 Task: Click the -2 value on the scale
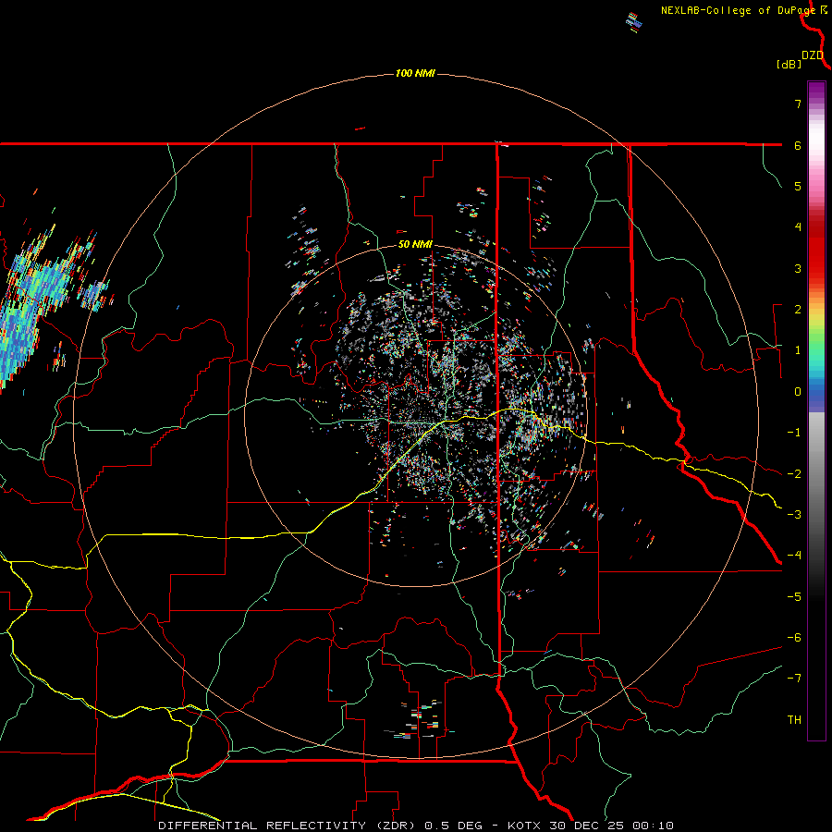794,474
